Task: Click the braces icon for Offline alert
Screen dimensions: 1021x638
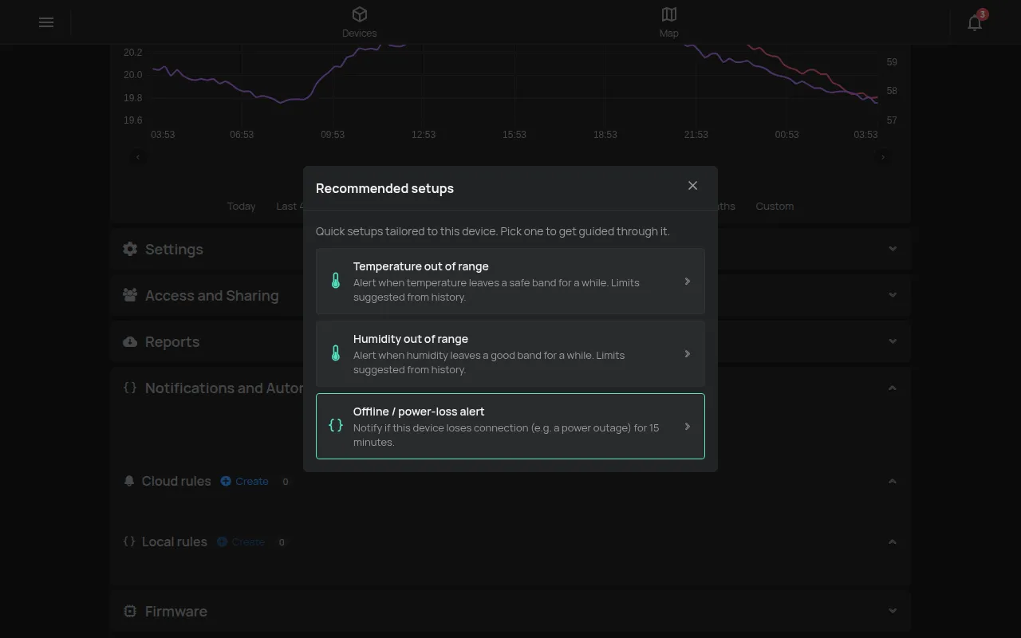Action: click(336, 426)
